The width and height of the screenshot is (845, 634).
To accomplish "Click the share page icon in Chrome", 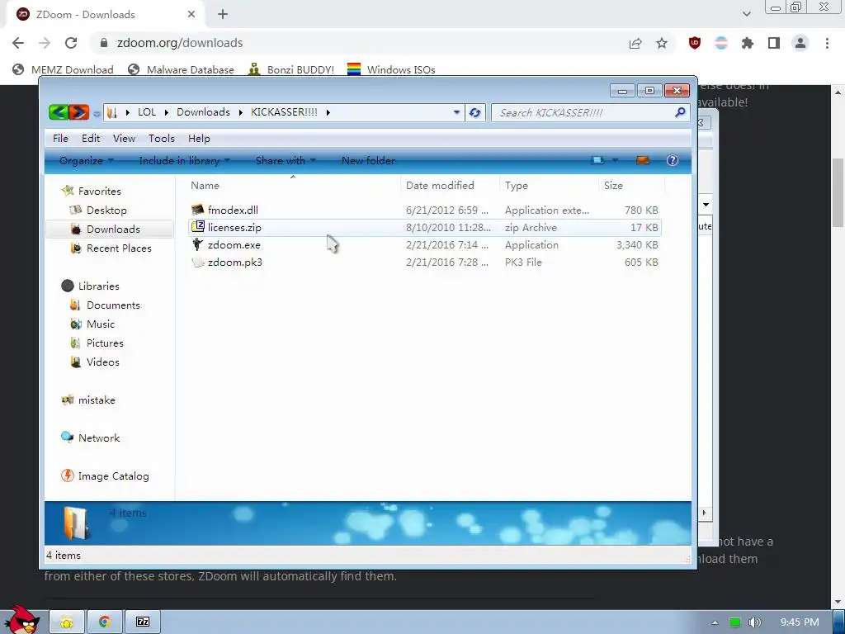I will click(x=635, y=43).
